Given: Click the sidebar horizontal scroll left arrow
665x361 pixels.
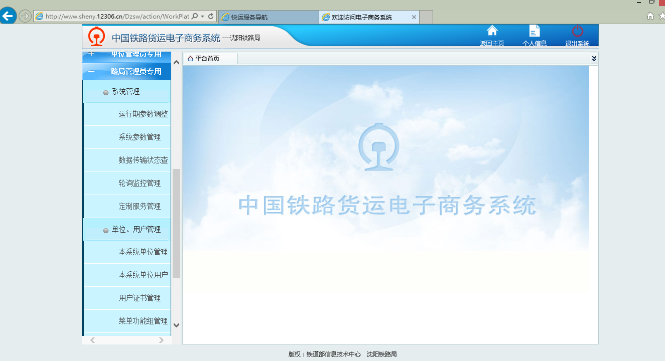Looking at the screenshot, I should pyautogui.click(x=92, y=340).
